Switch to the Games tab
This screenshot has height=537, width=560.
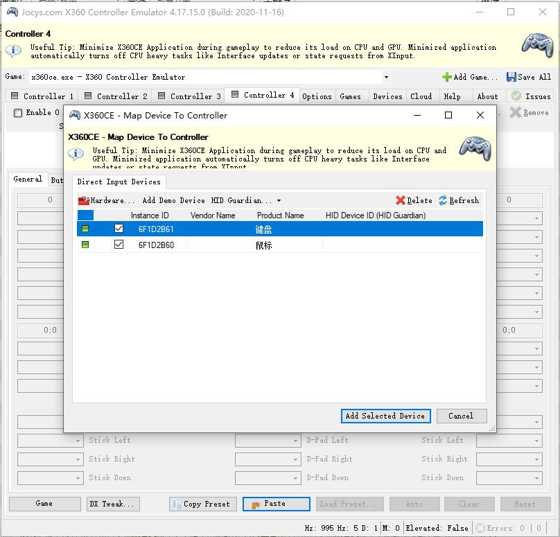(x=351, y=96)
